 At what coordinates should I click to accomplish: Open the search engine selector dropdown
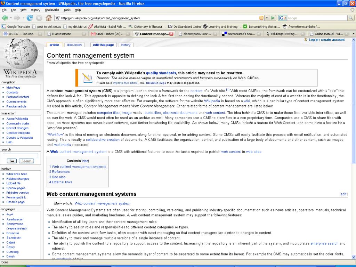click(283, 18)
